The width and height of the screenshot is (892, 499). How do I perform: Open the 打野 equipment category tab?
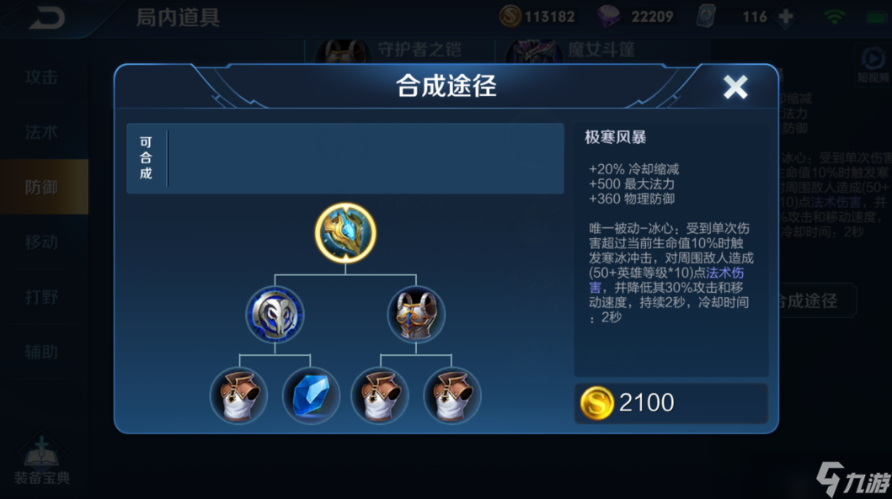pyautogui.click(x=41, y=297)
